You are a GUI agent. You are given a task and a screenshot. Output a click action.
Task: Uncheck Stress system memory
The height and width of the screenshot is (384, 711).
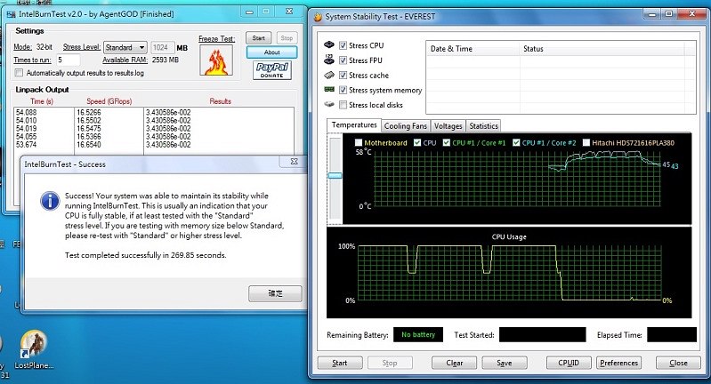coord(343,90)
